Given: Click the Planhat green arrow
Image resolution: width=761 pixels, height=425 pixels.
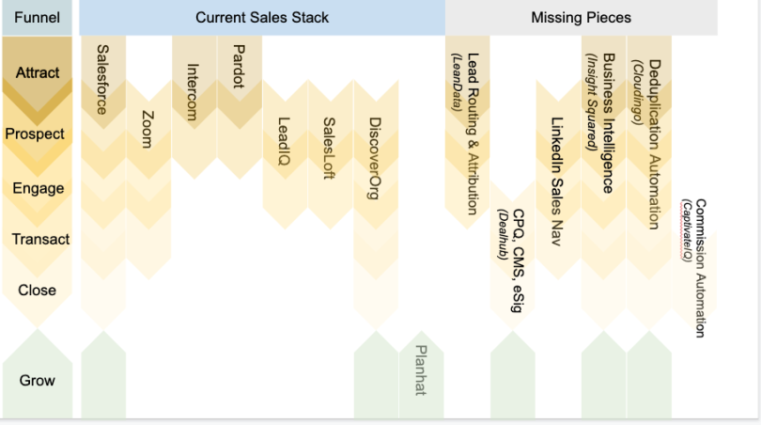Looking at the screenshot, I should point(421,374).
